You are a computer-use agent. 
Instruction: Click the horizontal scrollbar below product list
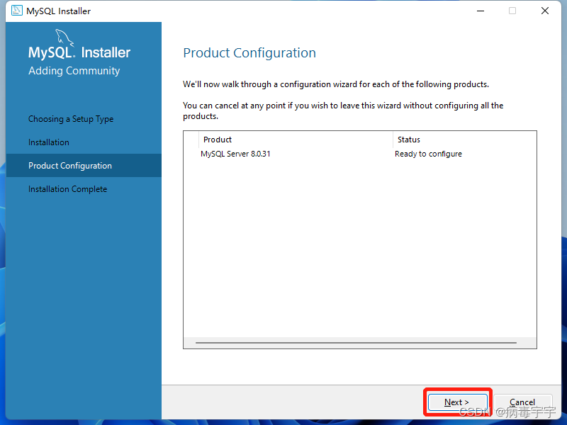[354, 343]
